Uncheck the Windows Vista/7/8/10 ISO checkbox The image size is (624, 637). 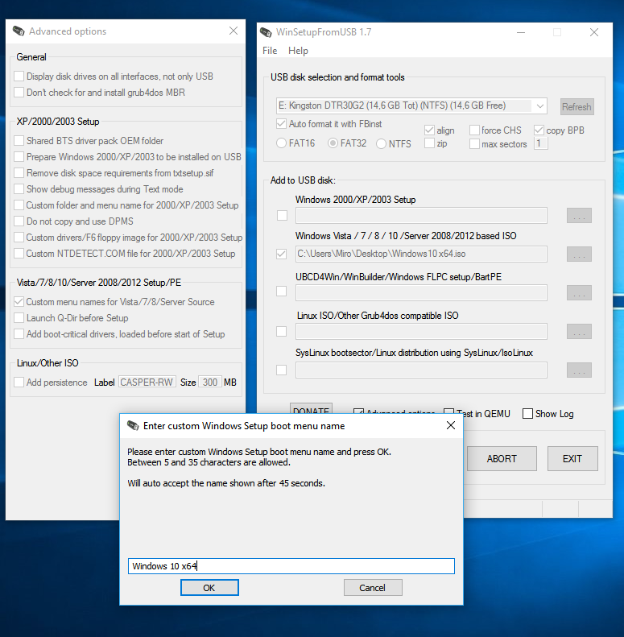pos(281,254)
